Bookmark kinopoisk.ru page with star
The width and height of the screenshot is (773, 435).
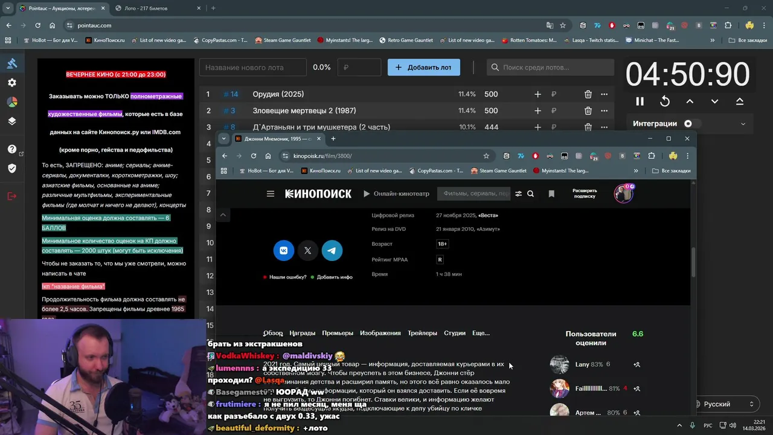tap(486, 156)
